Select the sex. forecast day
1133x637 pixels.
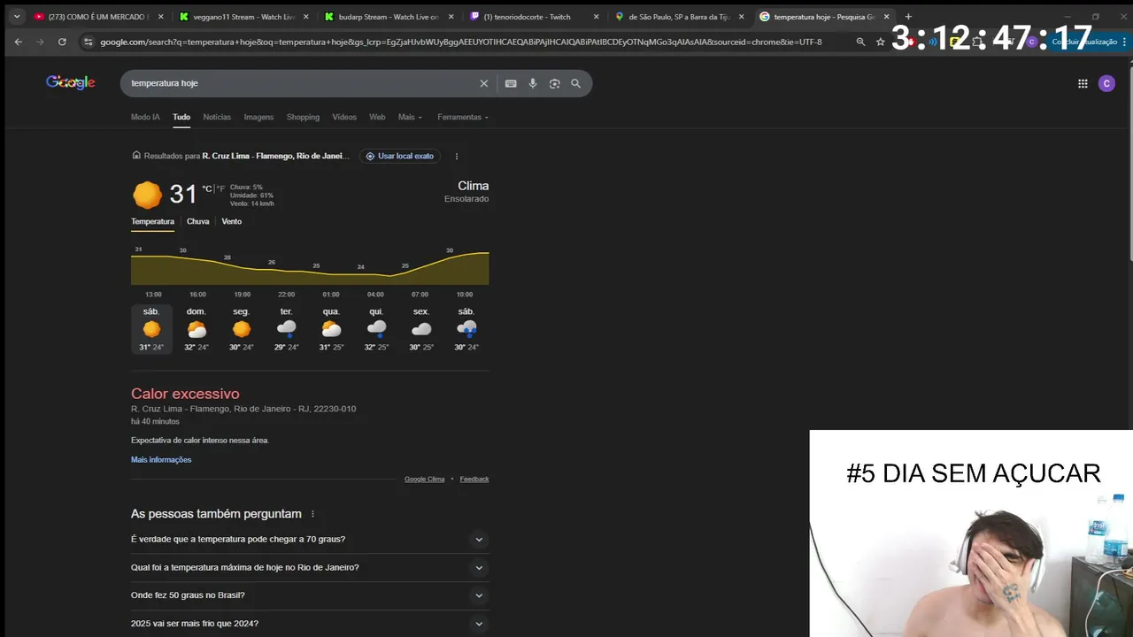421,329
